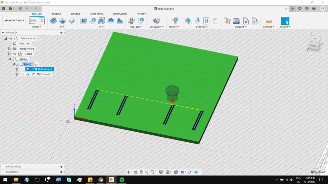The width and height of the screenshot is (328, 184).
Task: Open the Post Library icon
Action: 245,21
